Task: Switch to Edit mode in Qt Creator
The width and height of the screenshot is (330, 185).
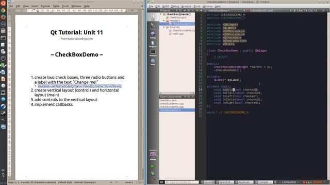Action: [153, 17]
